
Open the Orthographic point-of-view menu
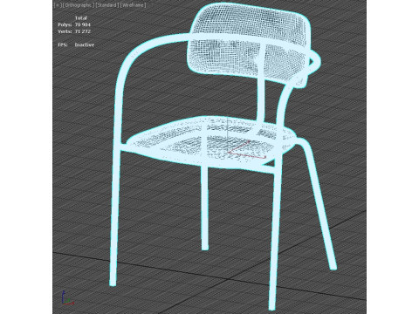pos(79,5)
